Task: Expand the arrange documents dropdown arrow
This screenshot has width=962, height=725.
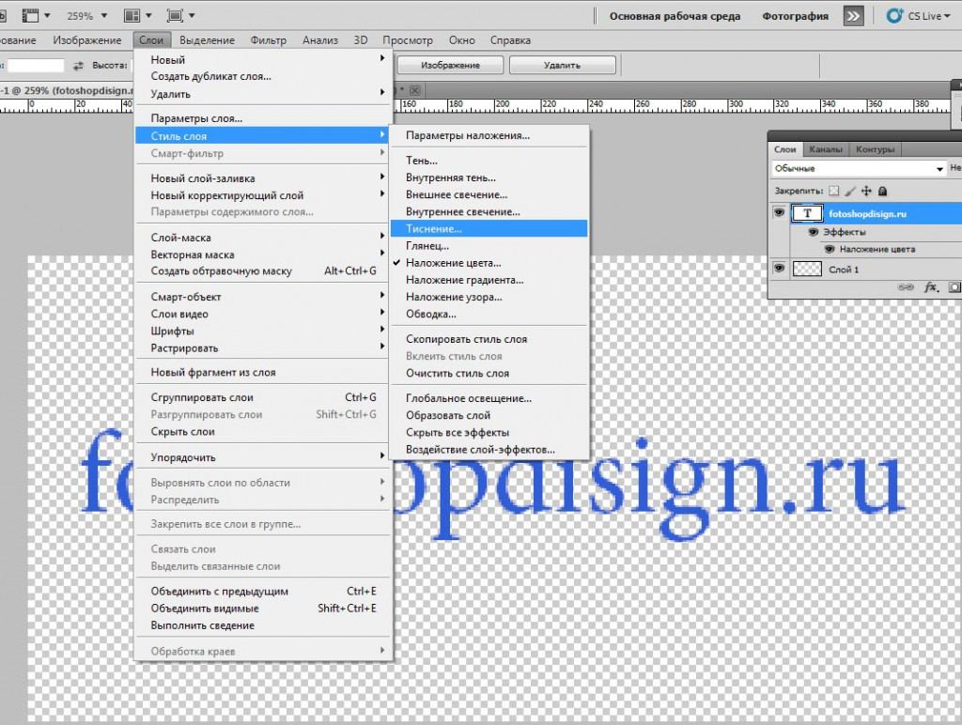Action: [148, 15]
